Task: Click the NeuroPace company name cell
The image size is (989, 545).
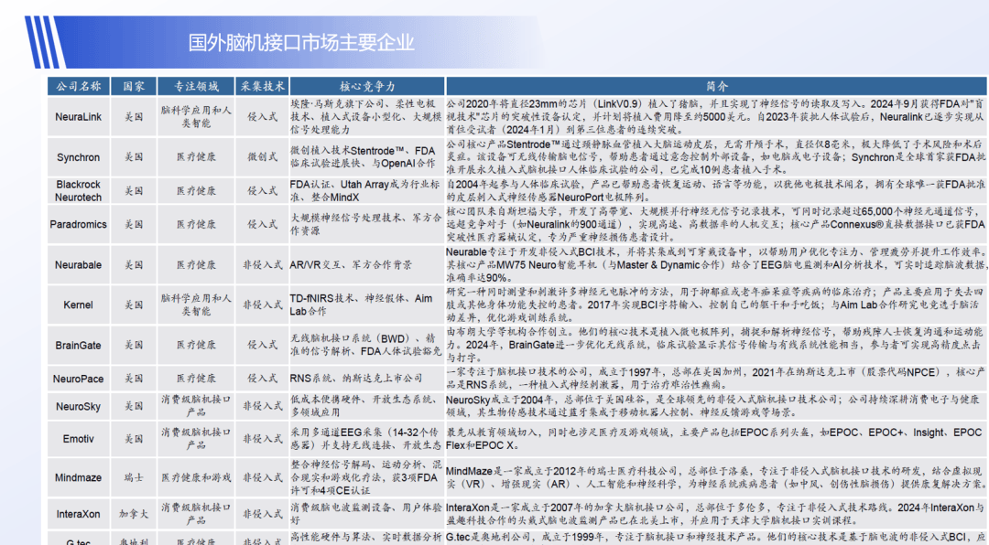Action: click(78, 379)
